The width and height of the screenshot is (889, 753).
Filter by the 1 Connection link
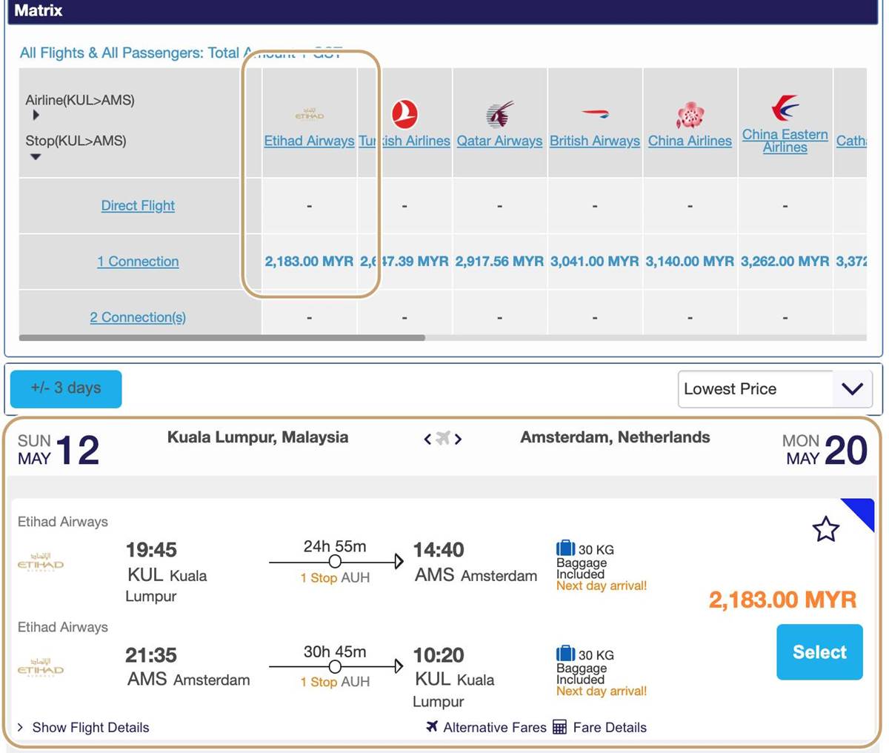tap(138, 262)
